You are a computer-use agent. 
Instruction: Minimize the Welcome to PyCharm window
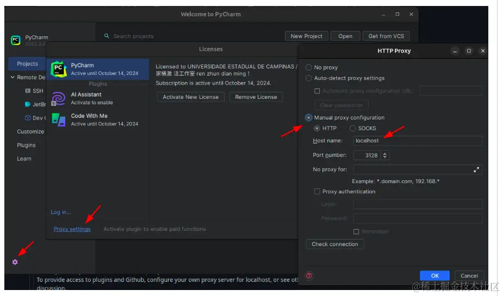click(x=383, y=15)
